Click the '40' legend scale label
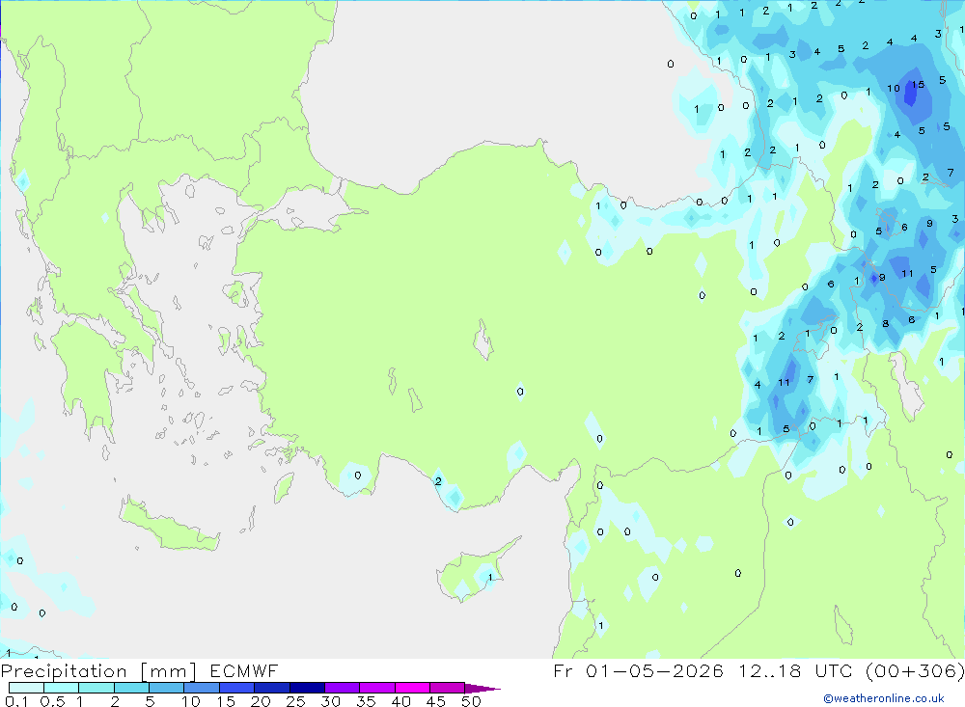 (400, 701)
